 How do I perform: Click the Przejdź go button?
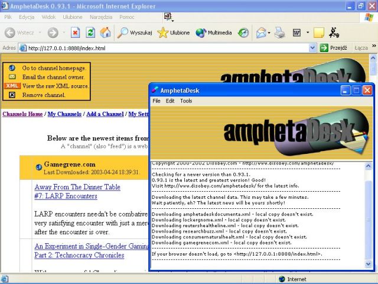pos(334,48)
